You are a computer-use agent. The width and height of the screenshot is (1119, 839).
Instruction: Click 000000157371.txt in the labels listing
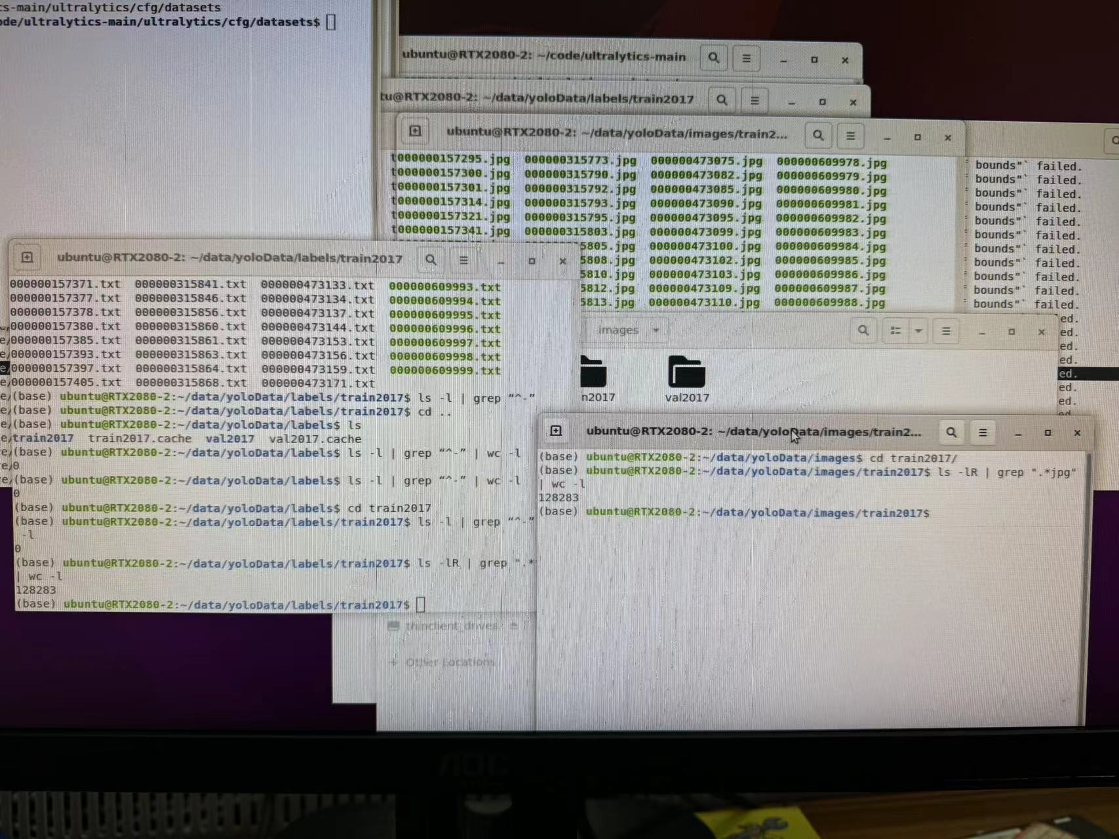pyautogui.click(x=65, y=284)
